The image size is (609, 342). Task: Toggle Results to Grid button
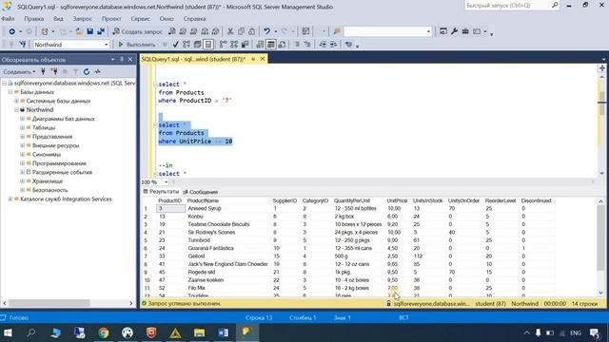tap(271, 45)
